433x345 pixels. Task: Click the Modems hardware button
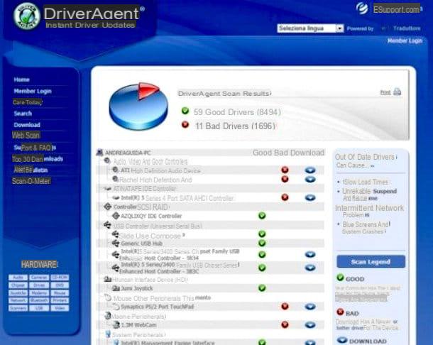pyautogui.click(x=39, y=292)
